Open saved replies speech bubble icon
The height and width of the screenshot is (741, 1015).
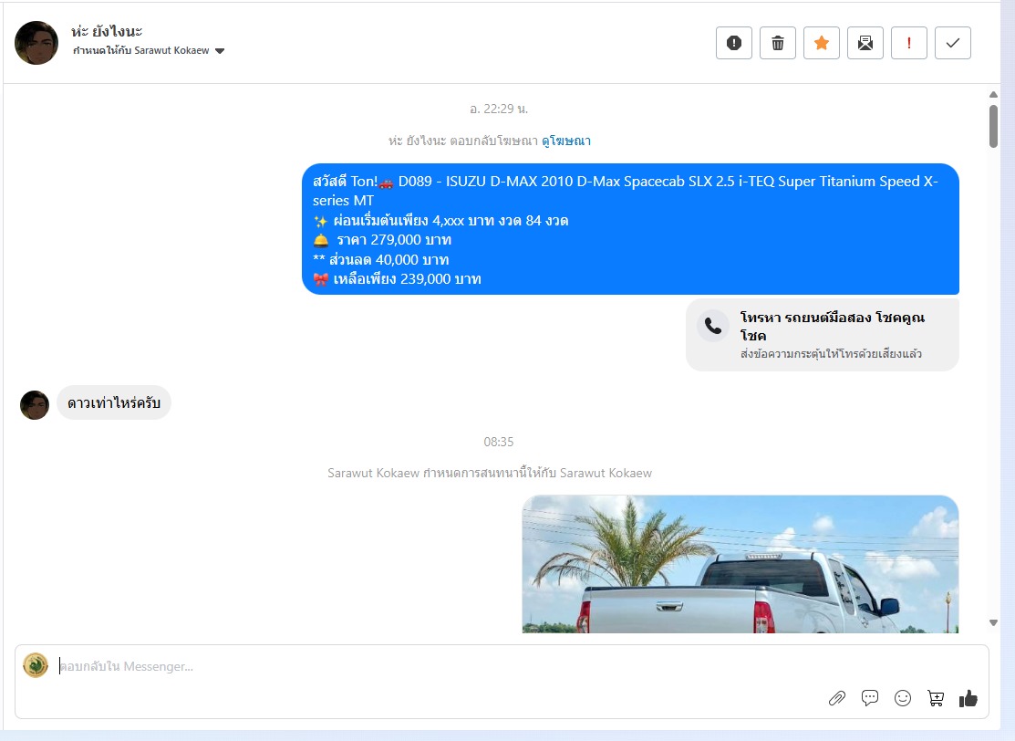(x=869, y=698)
